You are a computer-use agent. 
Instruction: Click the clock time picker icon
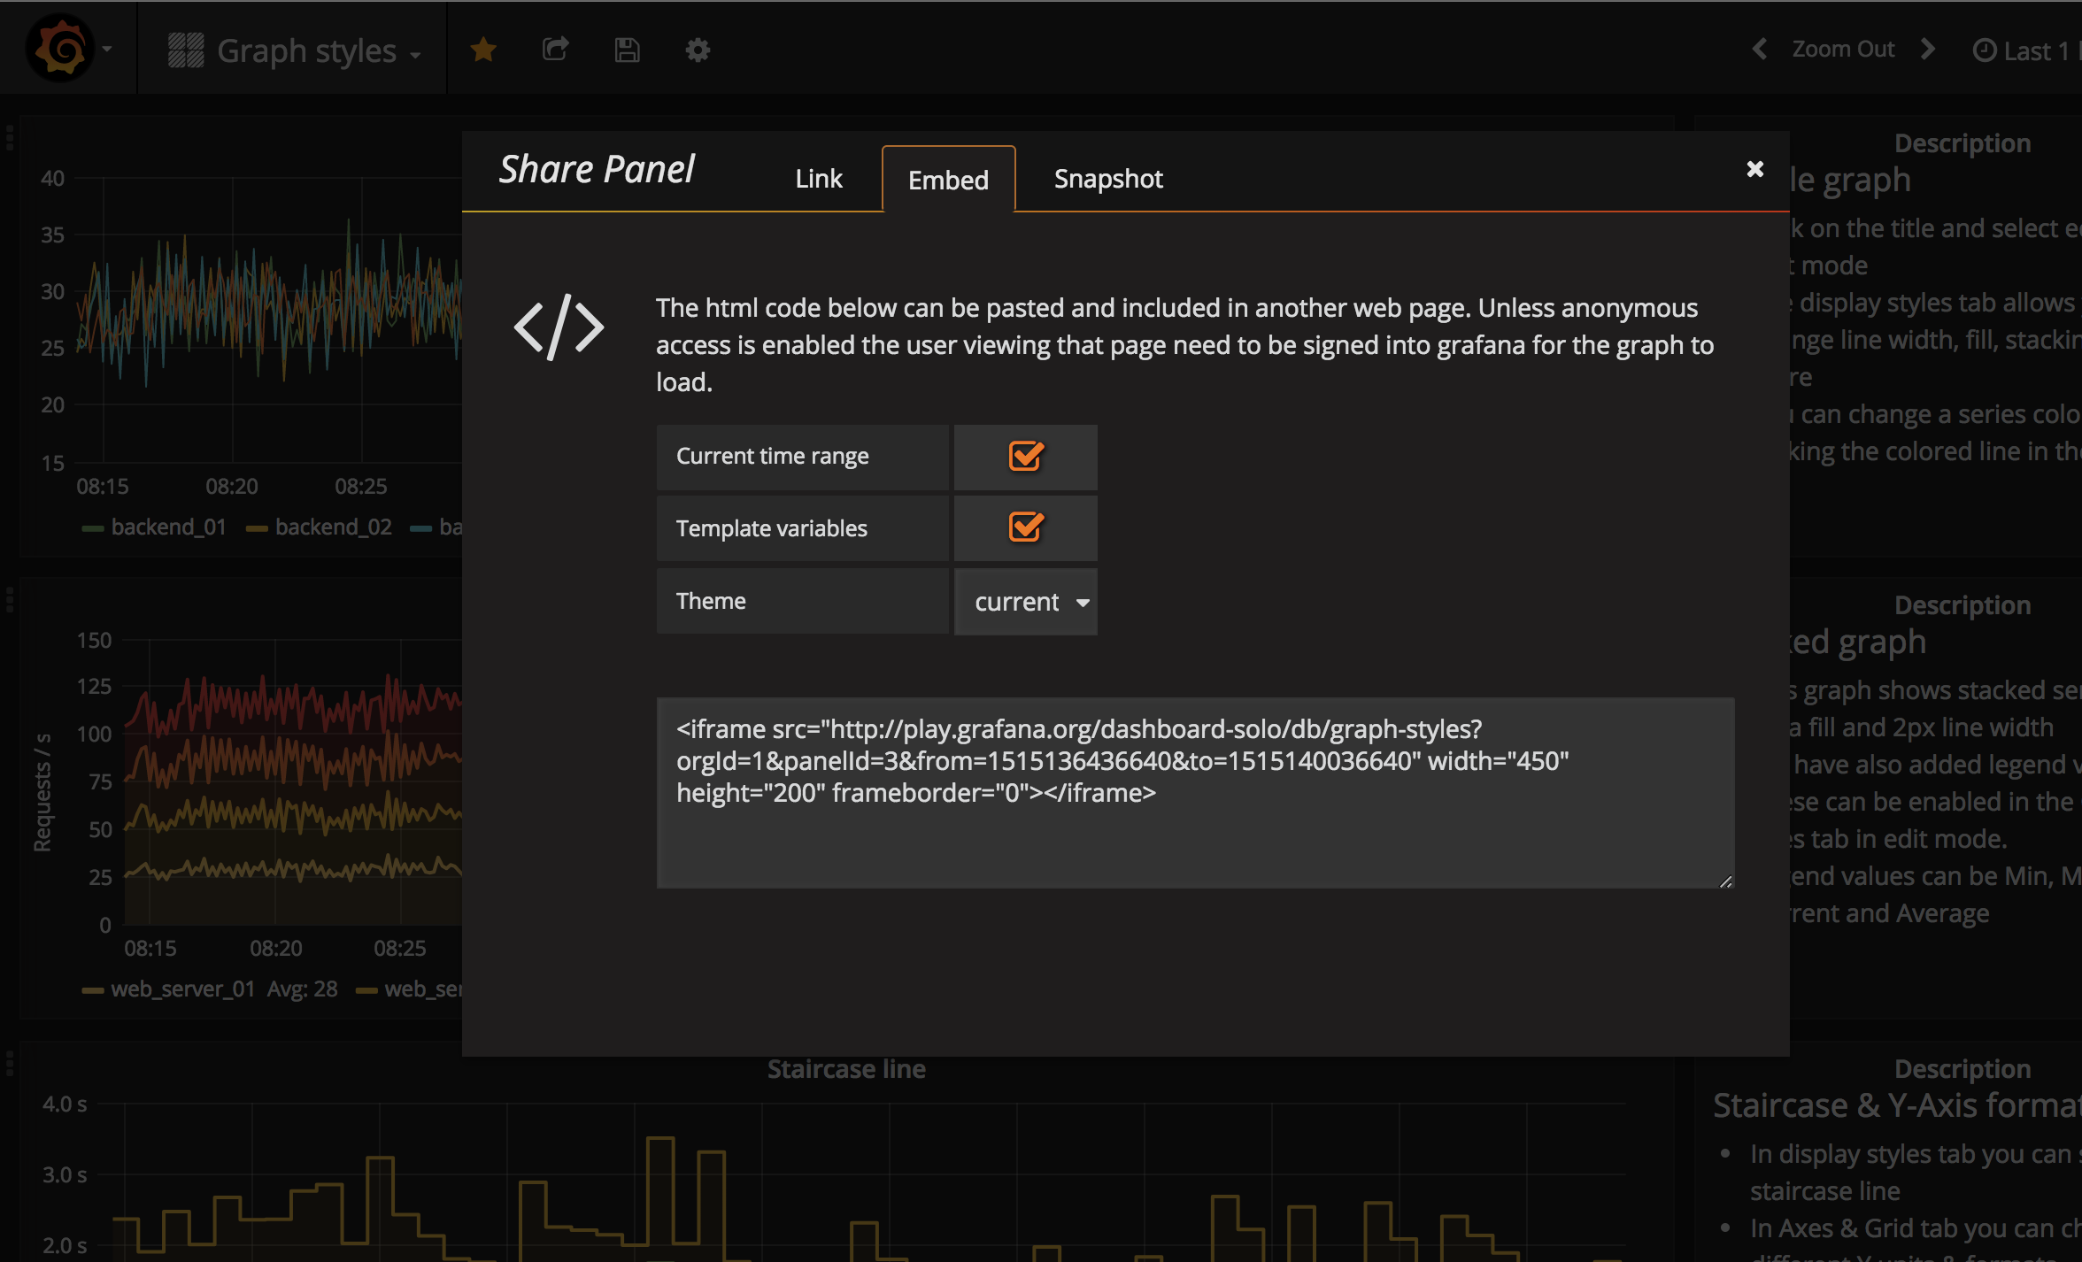1985,51
